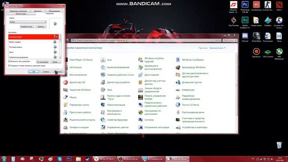This screenshot has height=162, width=288.
Task: Open Диспетчер HD item
Action: tap(74, 82)
